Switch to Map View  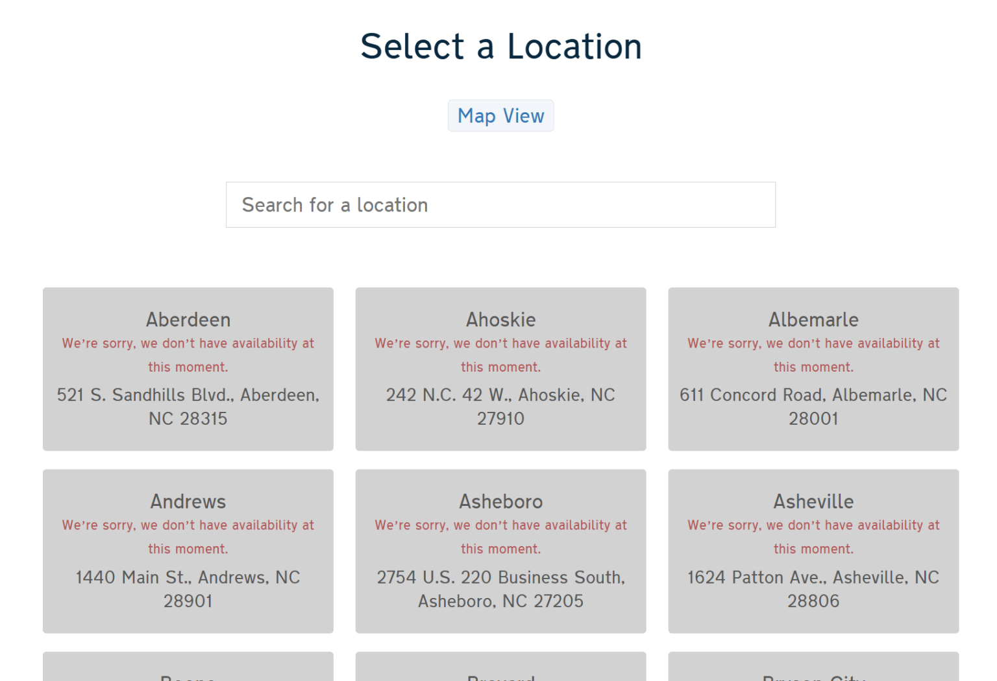coord(500,115)
